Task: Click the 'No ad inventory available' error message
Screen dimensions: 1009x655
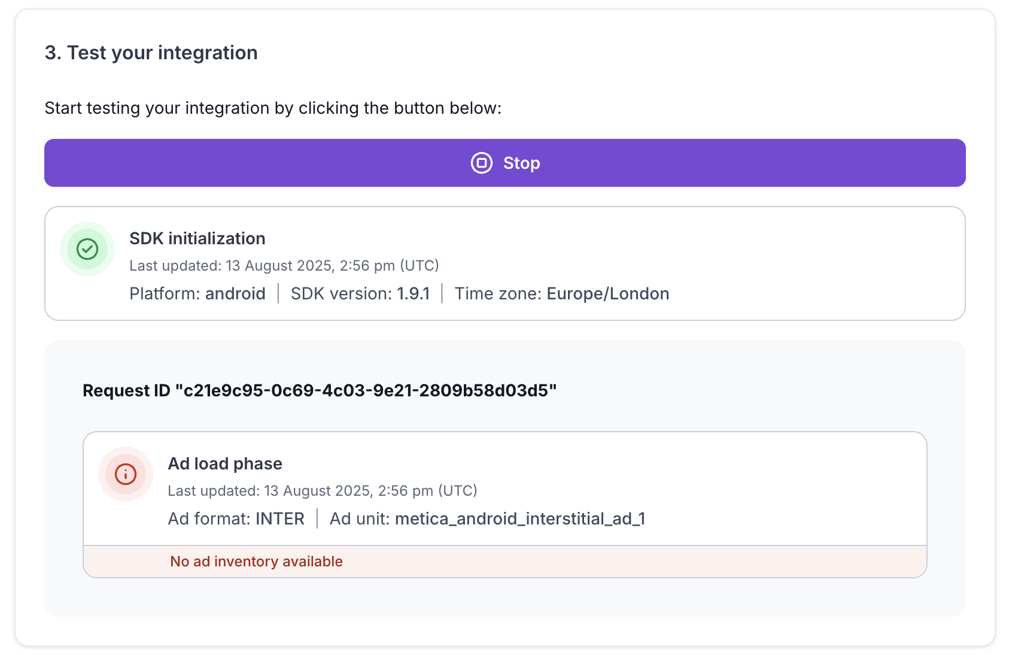Action: [256, 561]
